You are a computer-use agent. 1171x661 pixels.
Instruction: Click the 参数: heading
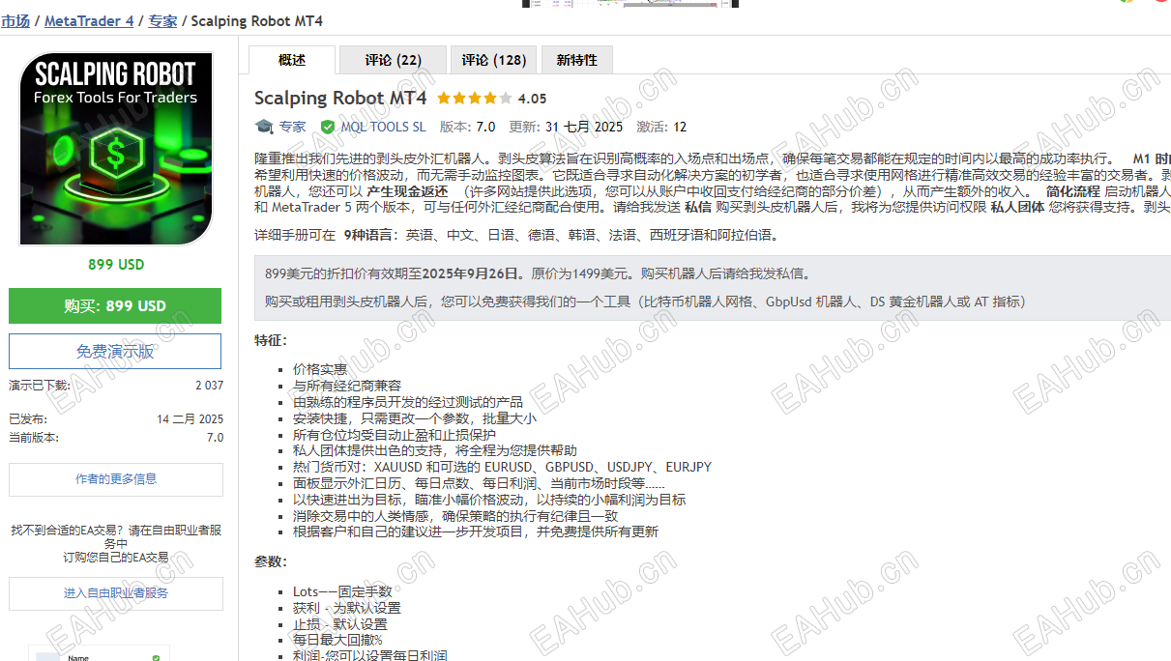coord(271,561)
